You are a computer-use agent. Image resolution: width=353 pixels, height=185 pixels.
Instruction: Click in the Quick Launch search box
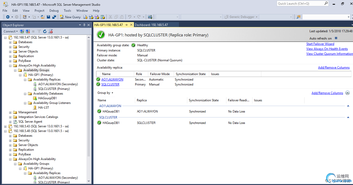[x=300, y=4]
